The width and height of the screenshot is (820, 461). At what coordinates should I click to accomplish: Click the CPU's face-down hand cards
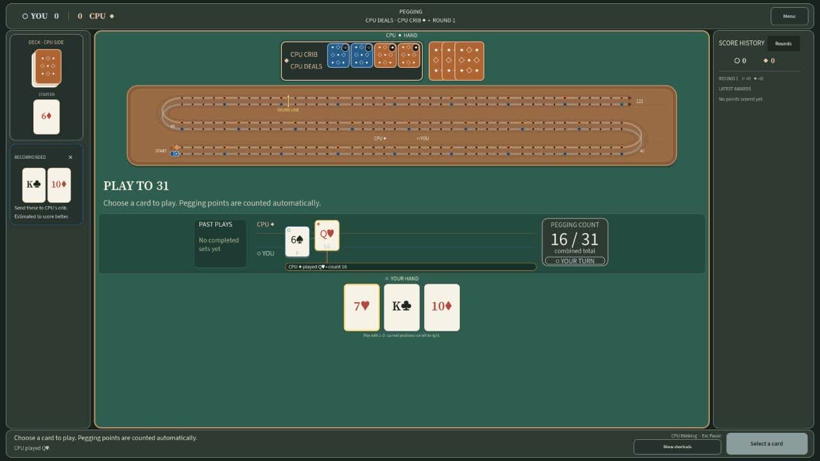(456, 61)
